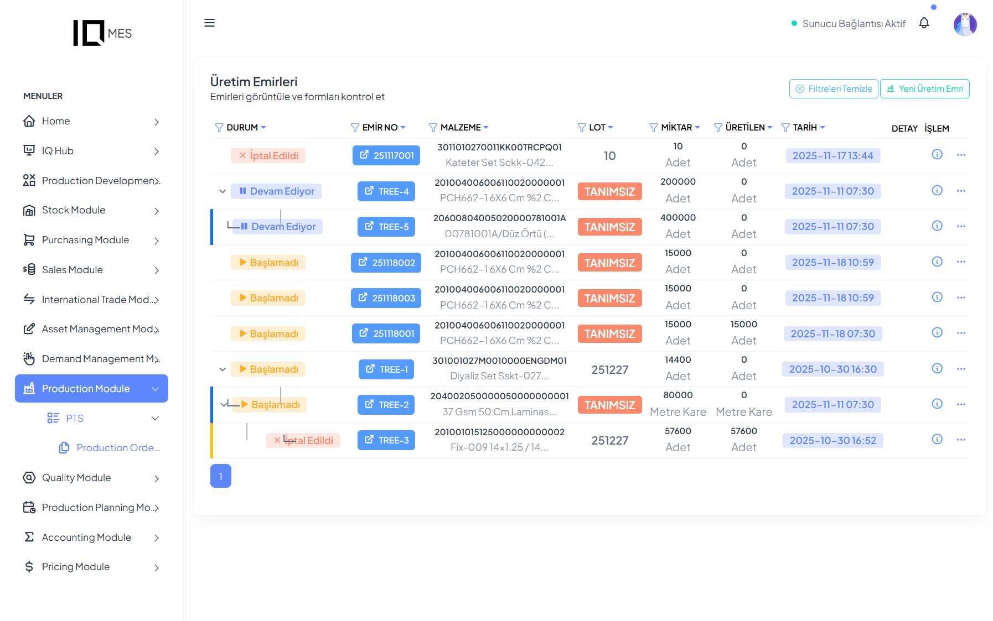
Task: Select Production Orders submenu item
Action: coord(117,448)
